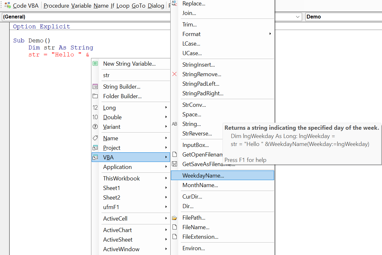Click the Sub Demo() code line
382x255 pixels.
(x=32, y=40)
